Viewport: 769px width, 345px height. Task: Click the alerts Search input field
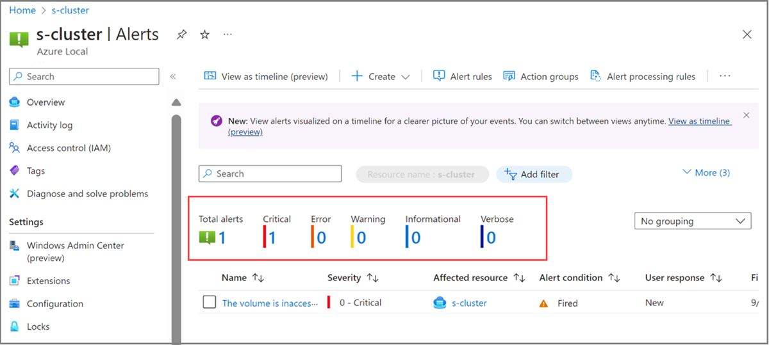(270, 173)
